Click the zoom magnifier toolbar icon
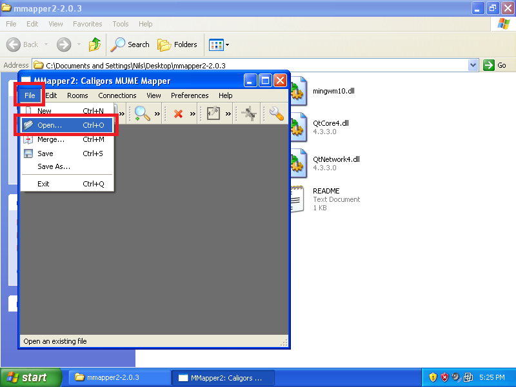The height and width of the screenshot is (387, 516). tap(142, 114)
